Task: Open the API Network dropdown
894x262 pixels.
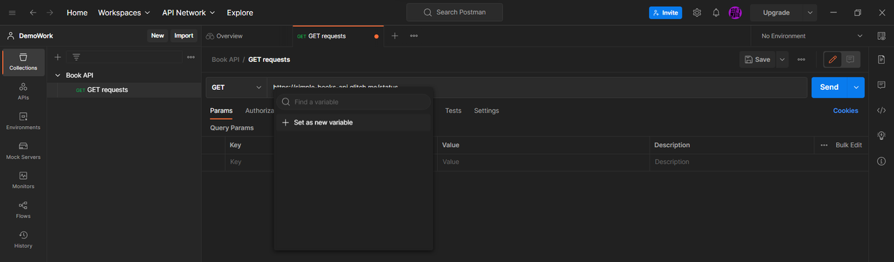Action: [189, 13]
